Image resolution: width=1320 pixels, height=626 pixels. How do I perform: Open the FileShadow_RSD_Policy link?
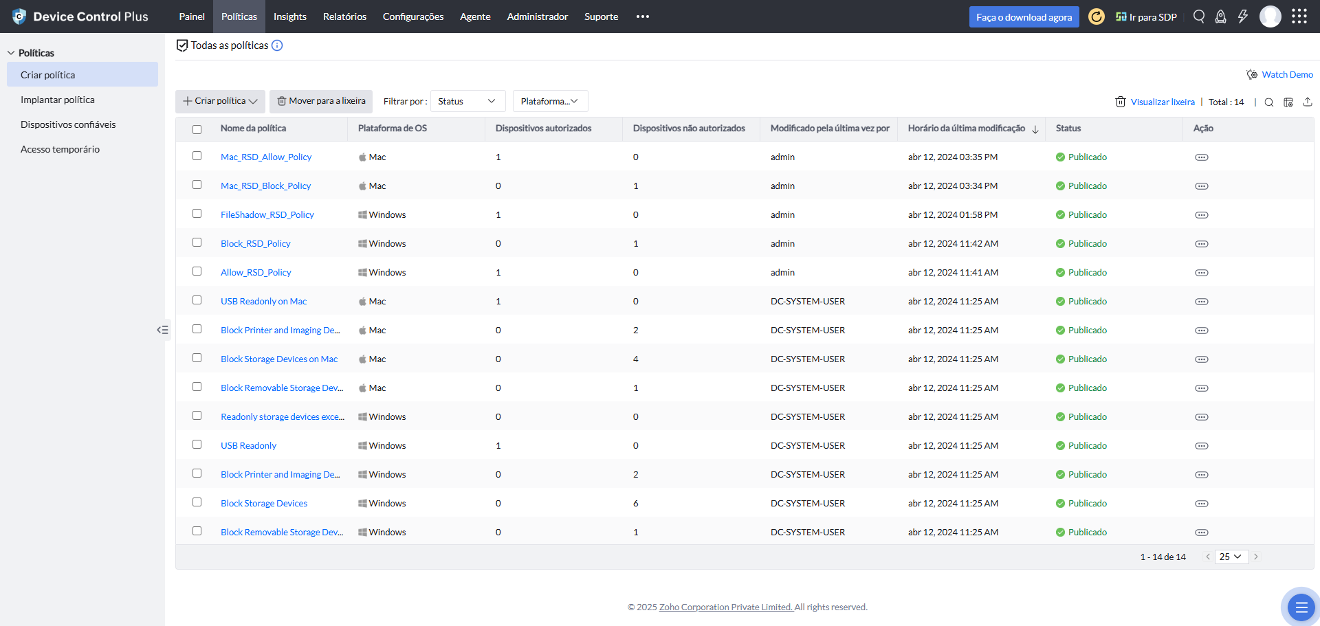point(267,214)
